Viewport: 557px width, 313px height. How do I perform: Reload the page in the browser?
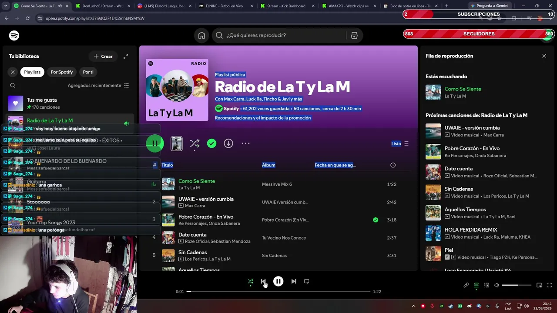click(27, 18)
